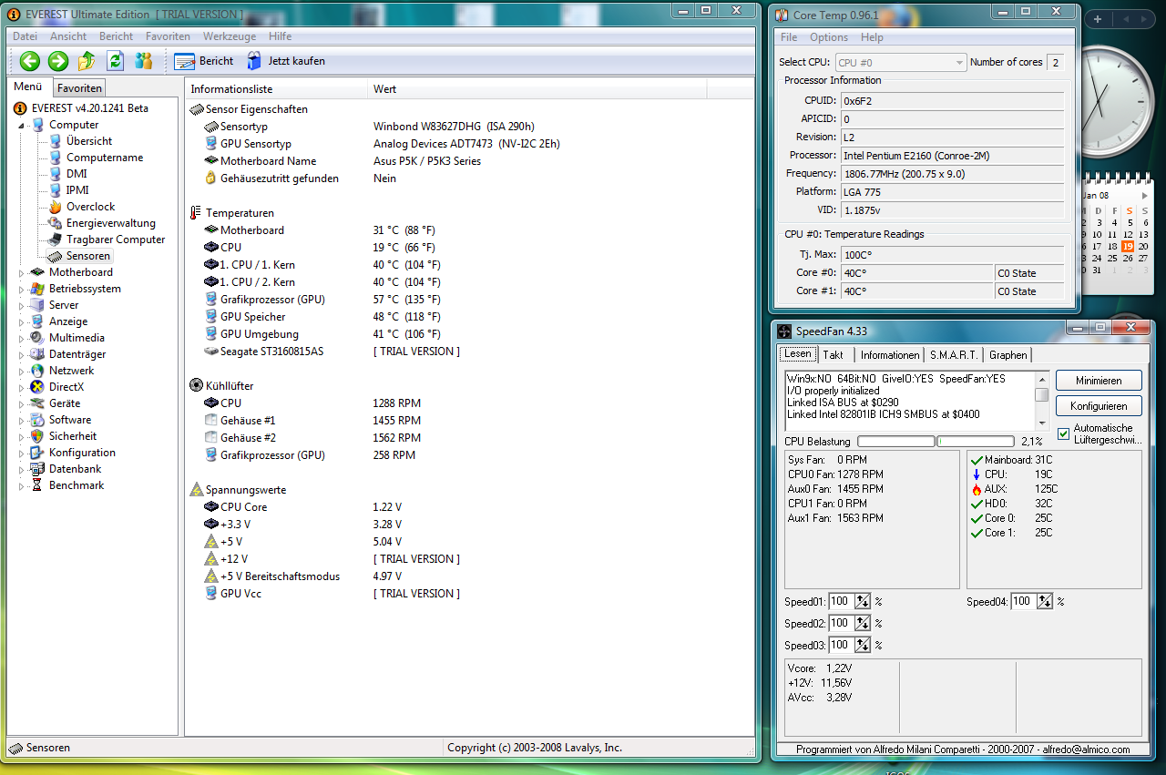Select the Benchmark hourglass icon in tree
The height and width of the screenshot is (775, 1166).
click(37, 485)
